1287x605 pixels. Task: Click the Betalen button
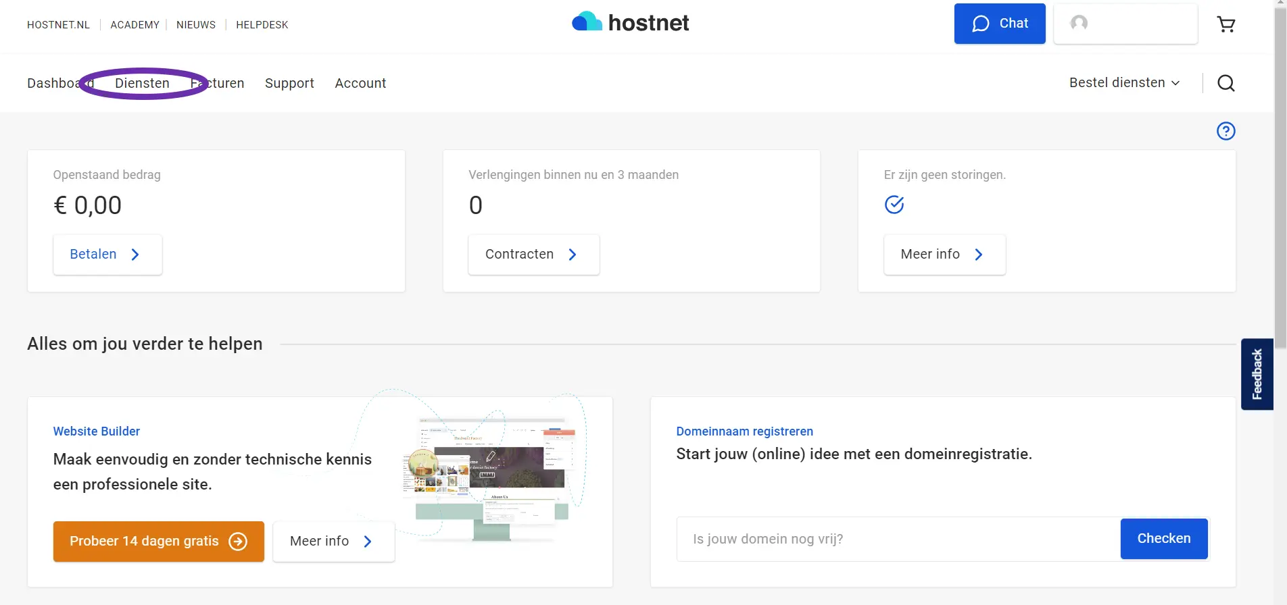(x=107, y=255)
